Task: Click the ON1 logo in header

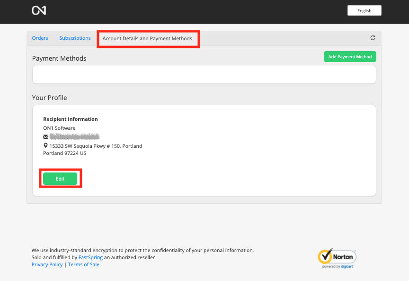Action: 39,10
